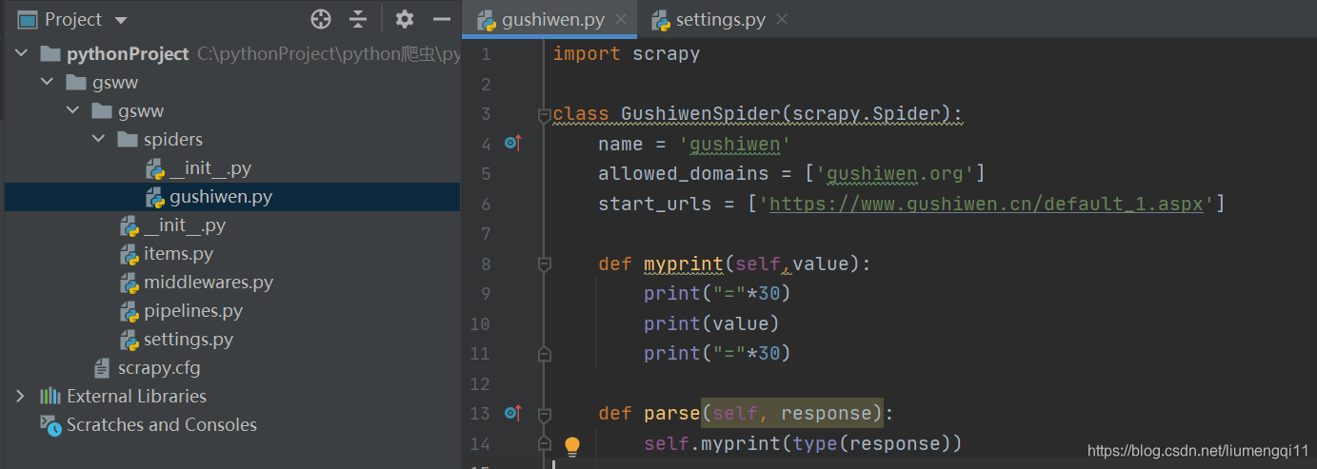The width and height of the screenshot is (1317, 469).
Task: Click override gutter icon on line 13
Action: pyautogui.click(x=512, y=413)
